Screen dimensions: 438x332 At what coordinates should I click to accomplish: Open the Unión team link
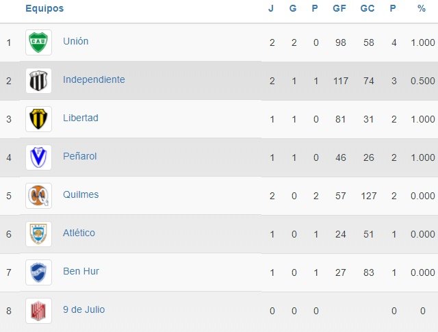pos(75,41)
